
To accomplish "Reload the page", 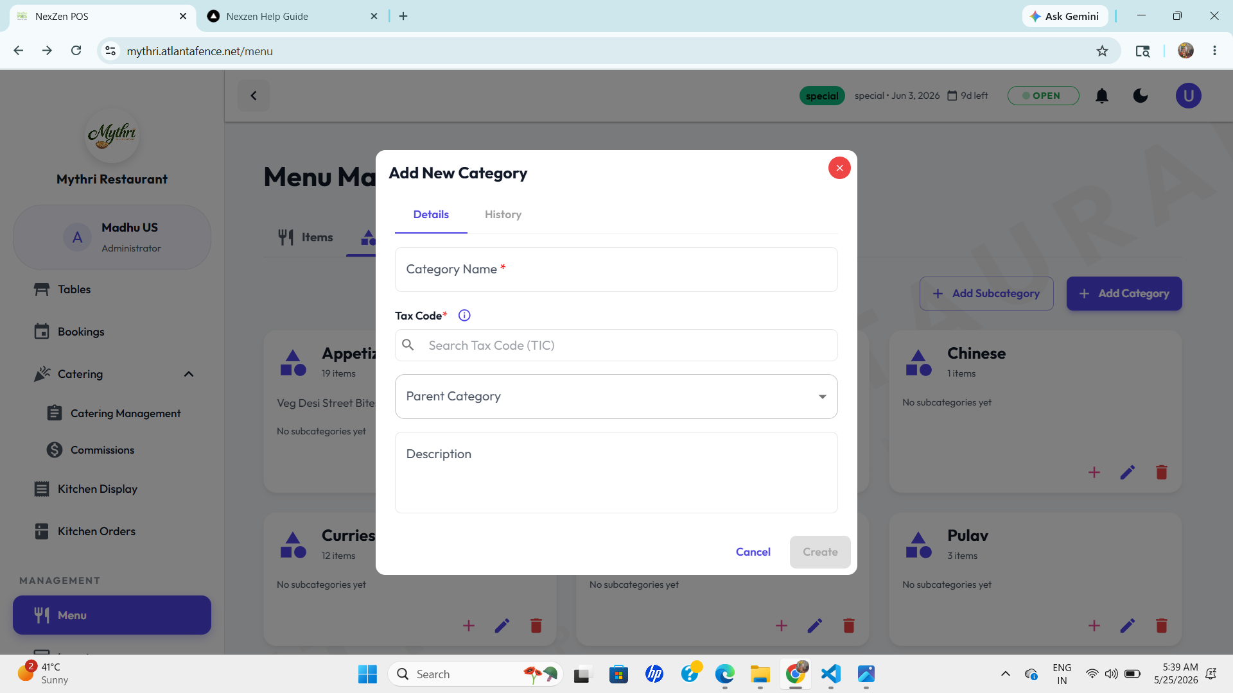I will (76, 51).
